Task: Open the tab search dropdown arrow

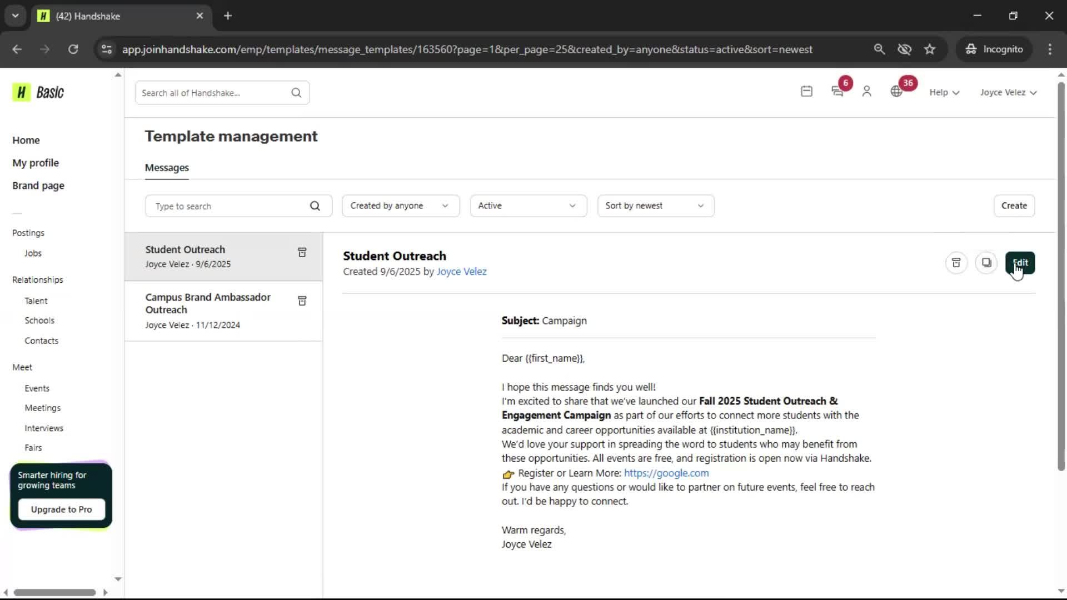Action: (15, 16)
